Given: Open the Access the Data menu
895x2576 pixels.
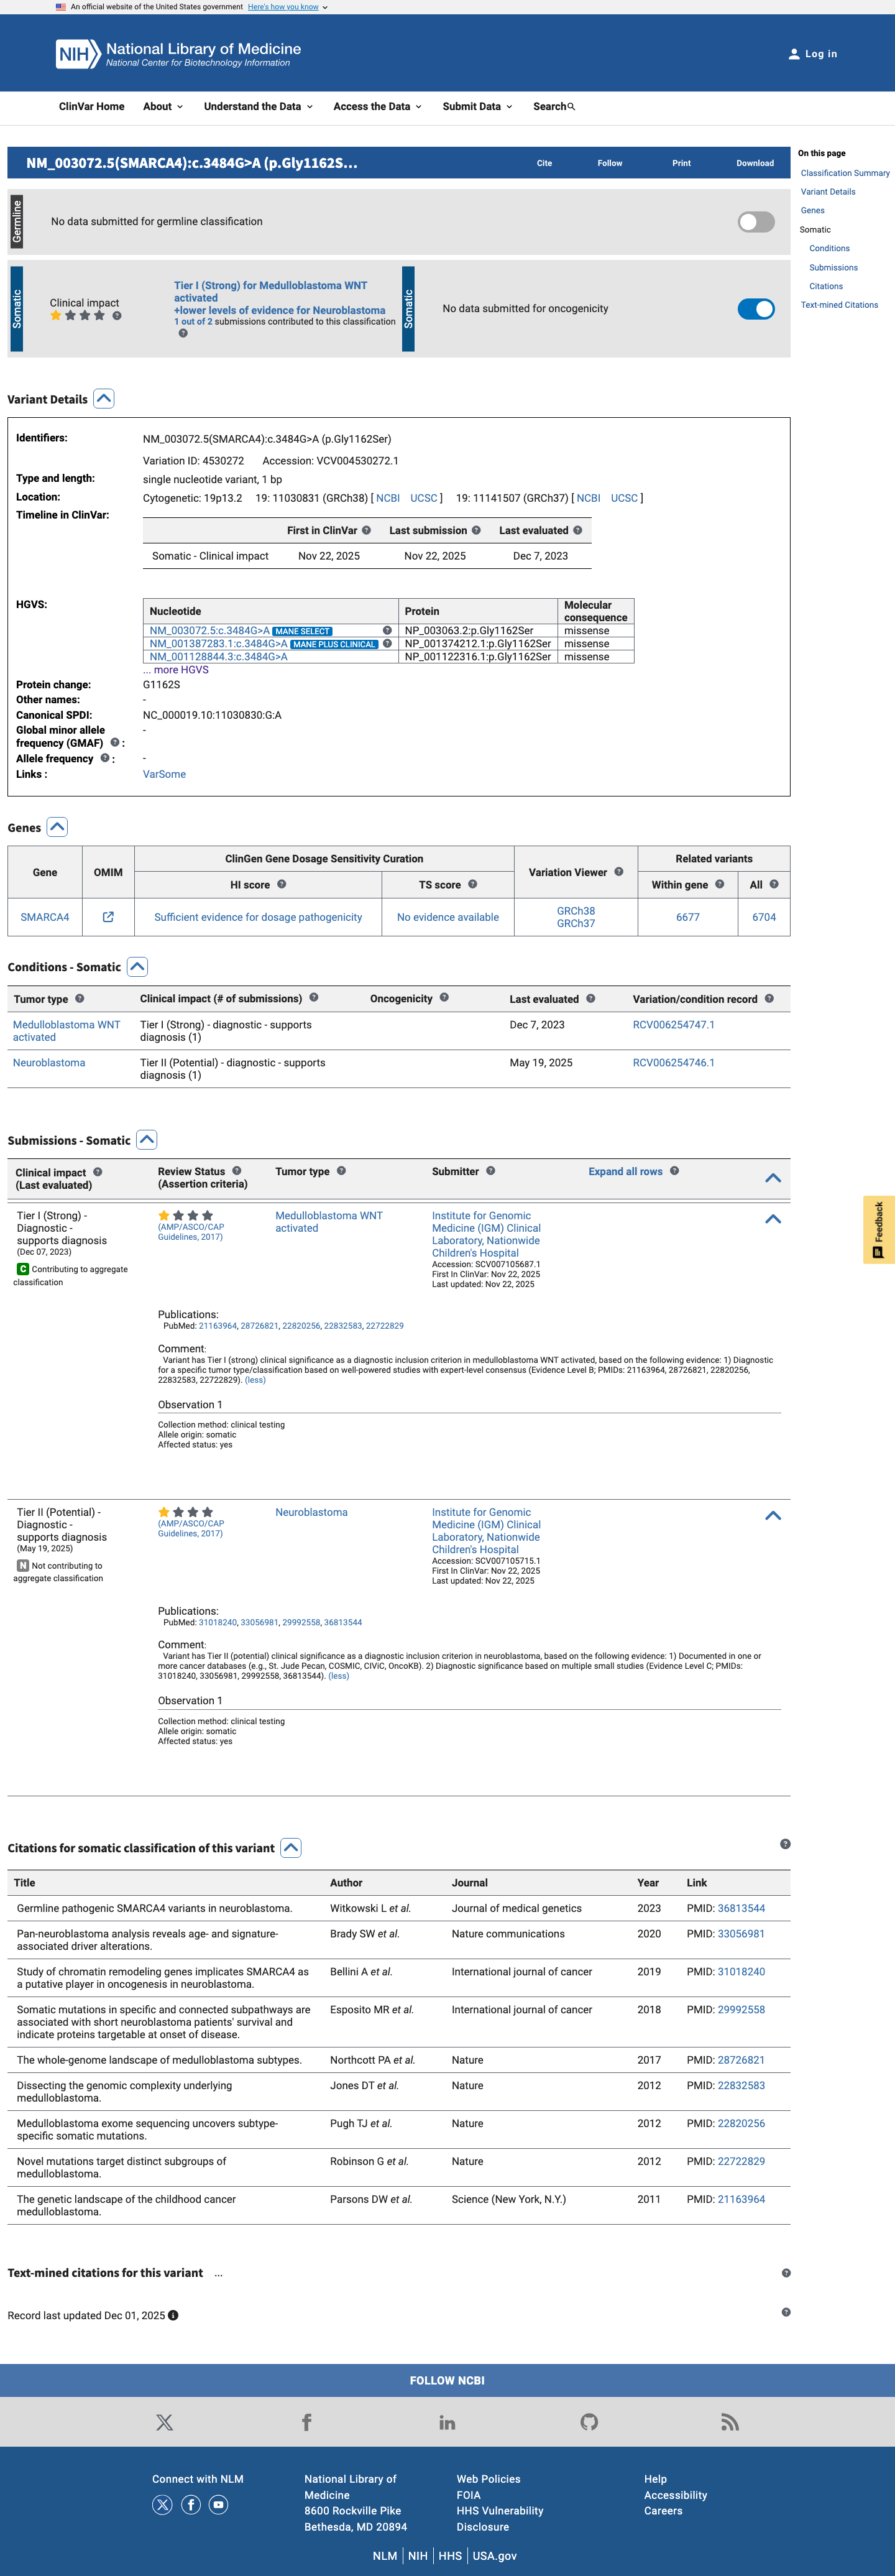Looking at the screenshot, I should coord(378,107).
